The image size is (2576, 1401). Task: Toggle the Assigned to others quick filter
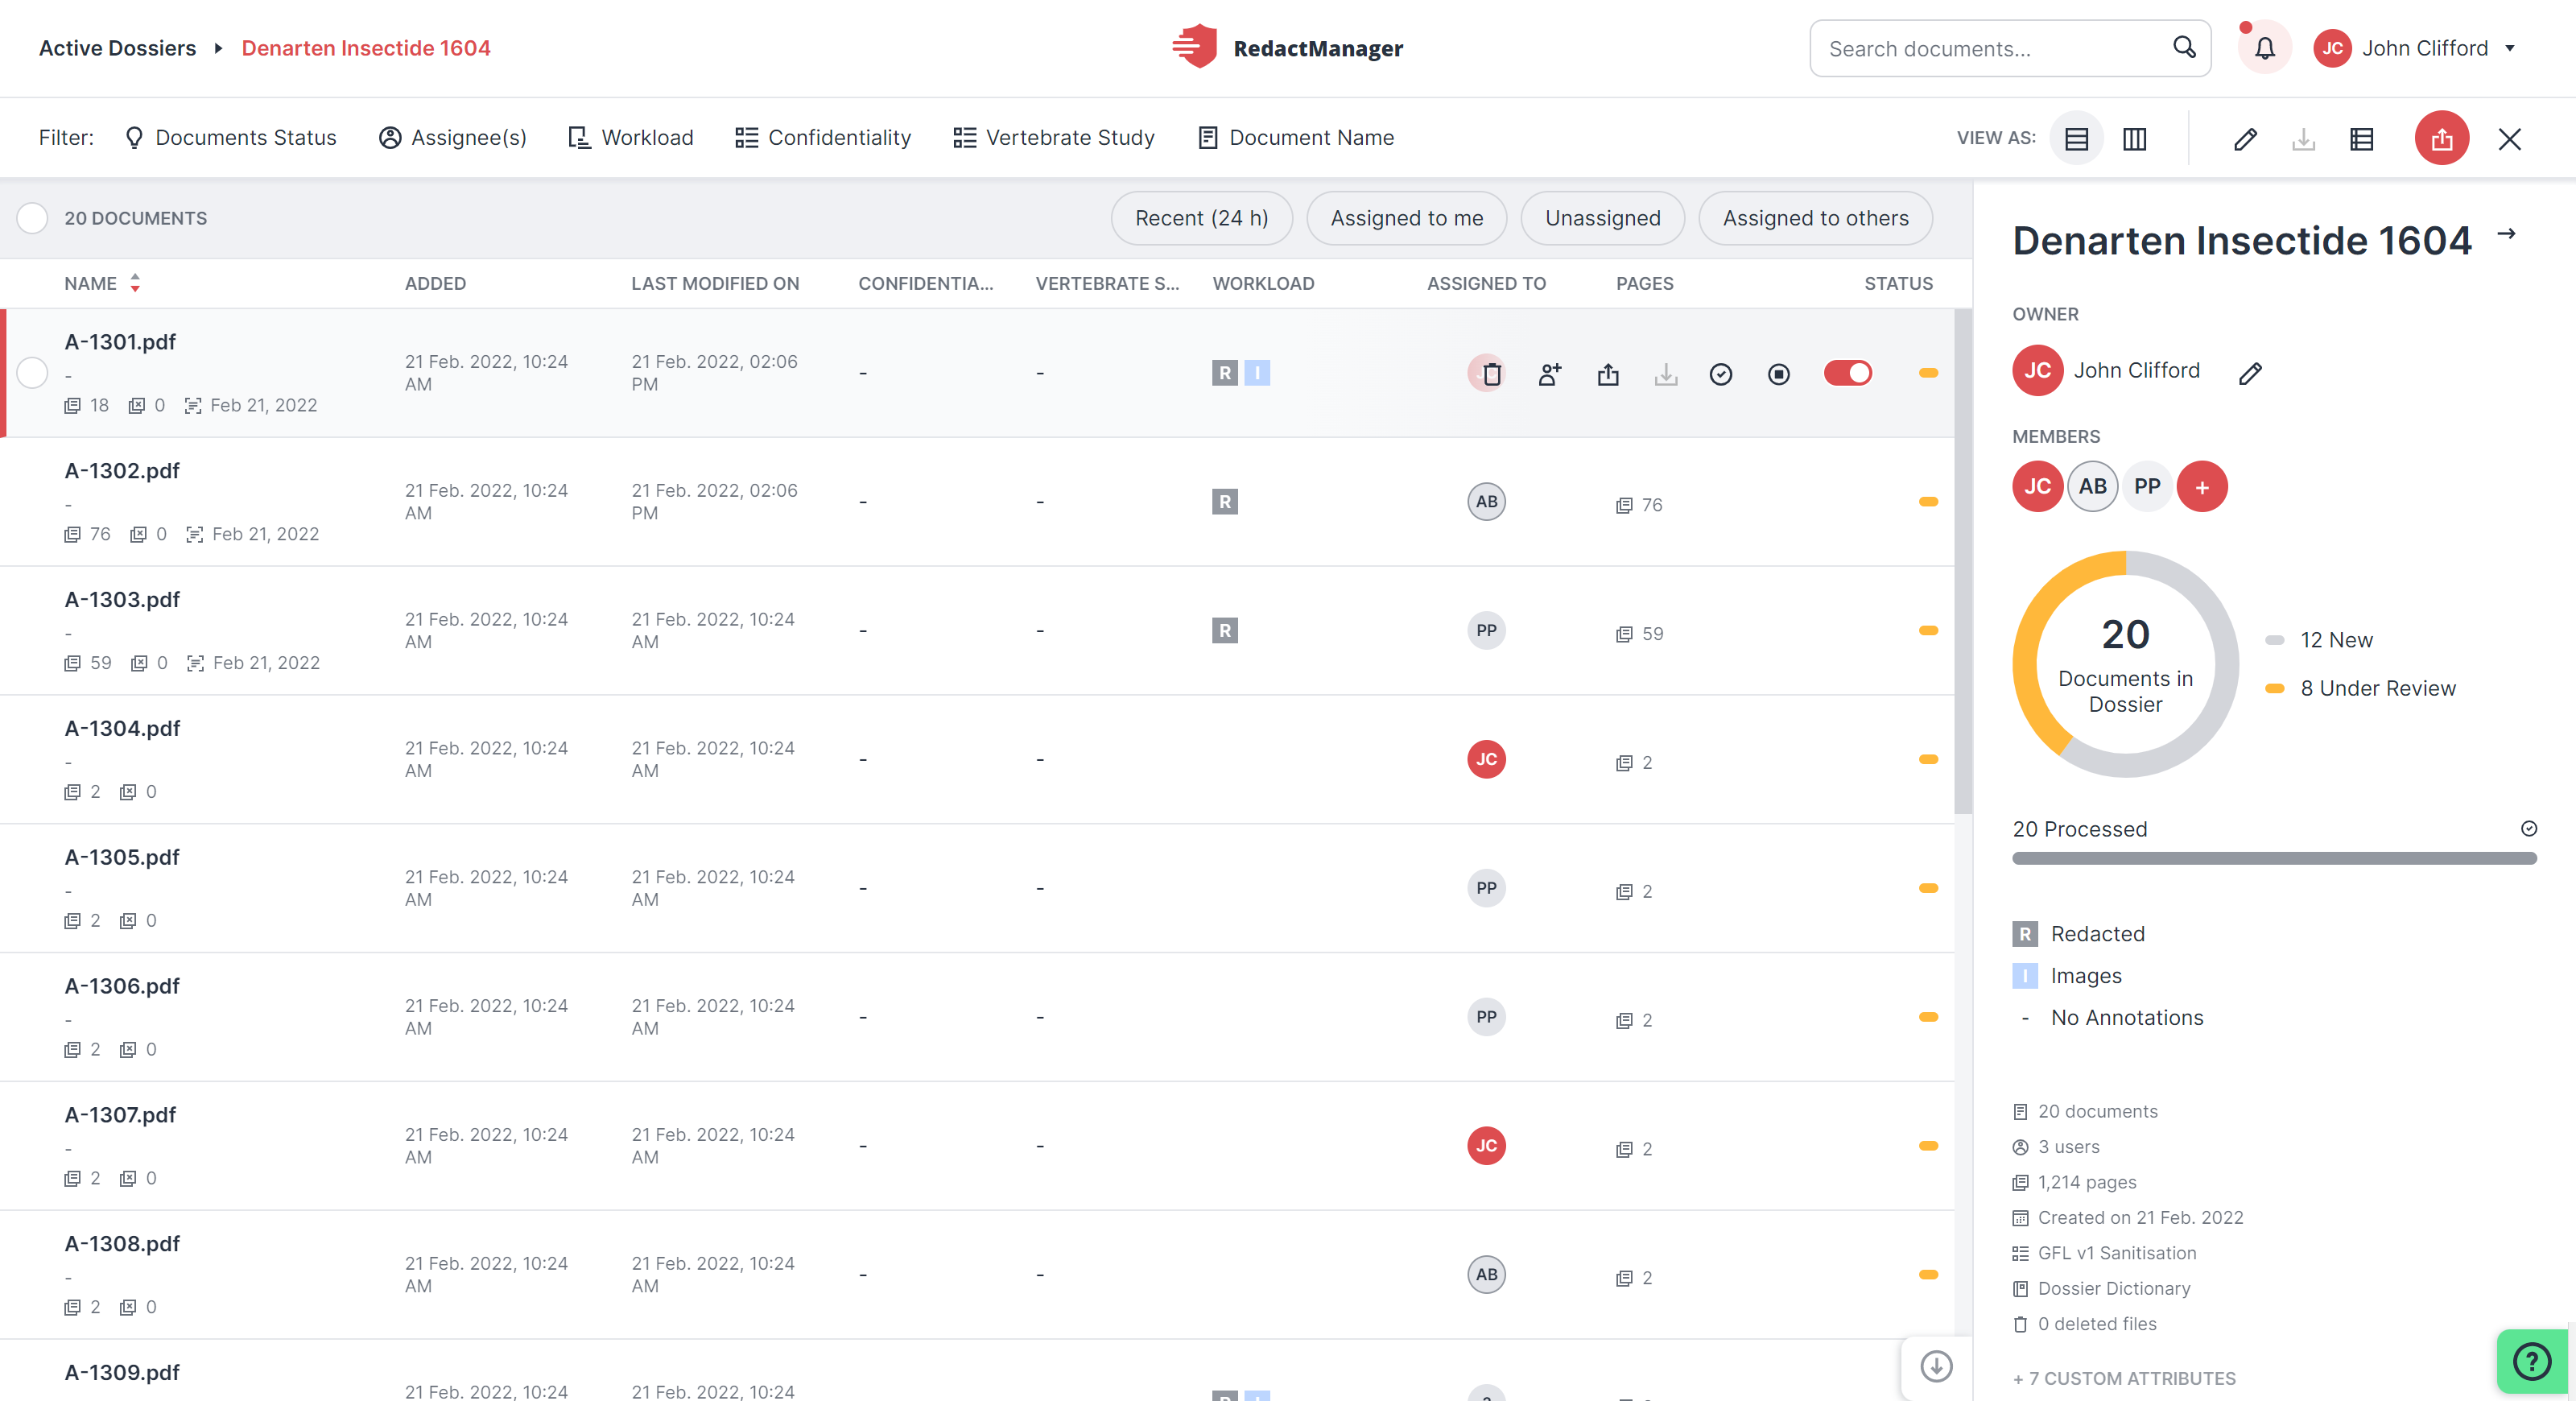(1815, 218)
